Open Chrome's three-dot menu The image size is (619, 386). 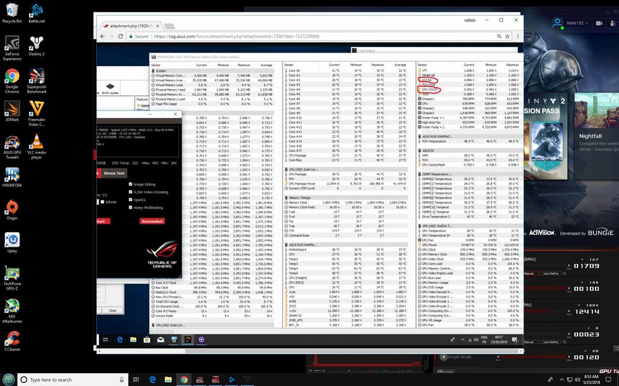pyautogui.click(x=517, y=36)
